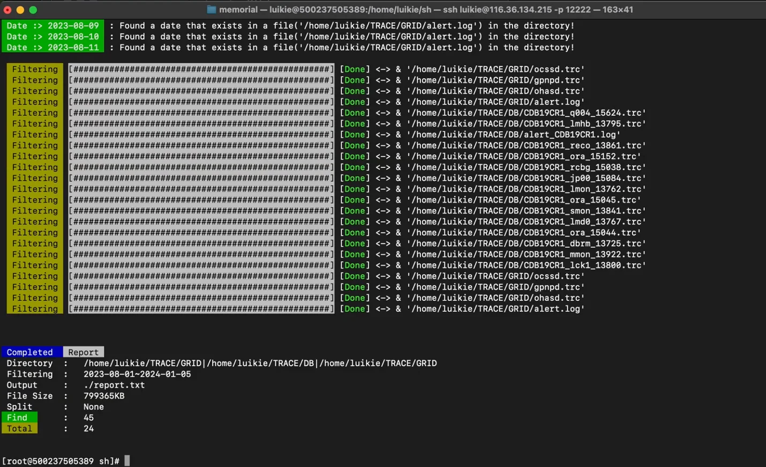Click the progress bar on the CDB19CR1_q004_15624.trc row
The height and width of the screenshot is (467, 766).
pyautogui.click(x=201, y=113)
